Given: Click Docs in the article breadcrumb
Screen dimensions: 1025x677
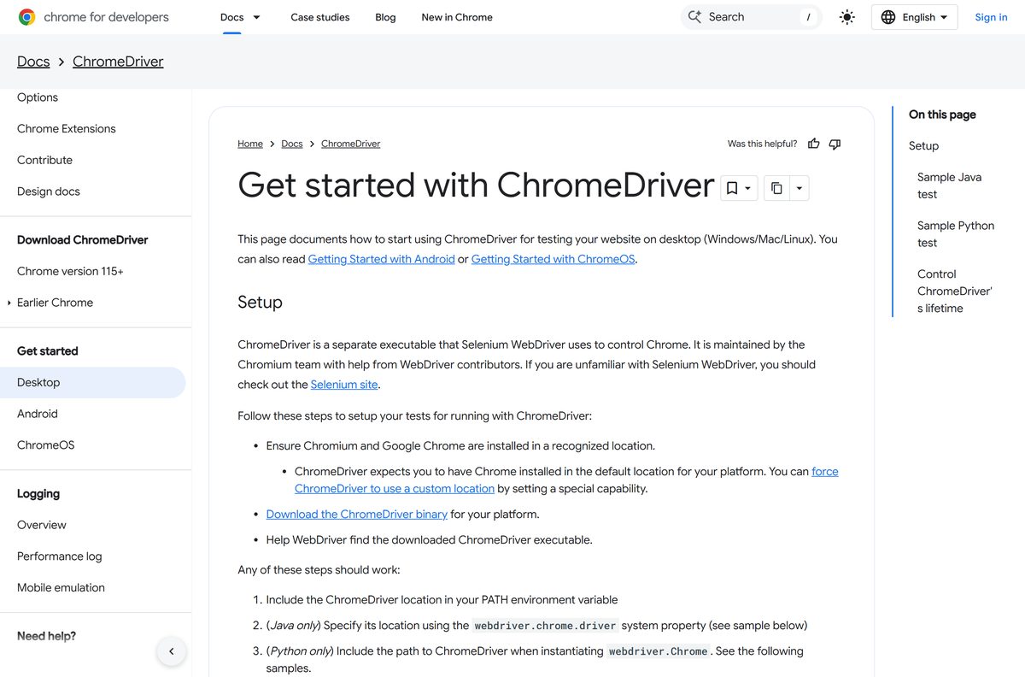Looking at the screenshot, I should (x=292, y=144).
